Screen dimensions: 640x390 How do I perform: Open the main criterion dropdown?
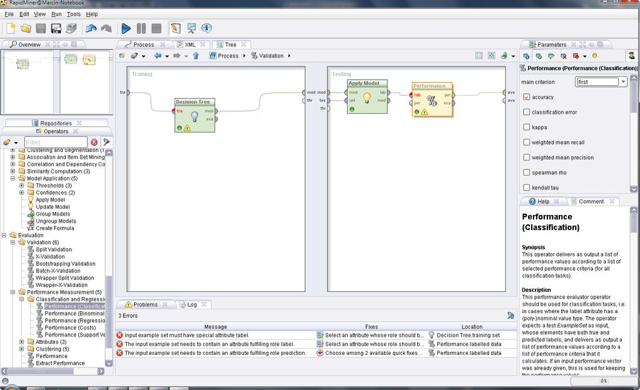(x=601, y=82)
